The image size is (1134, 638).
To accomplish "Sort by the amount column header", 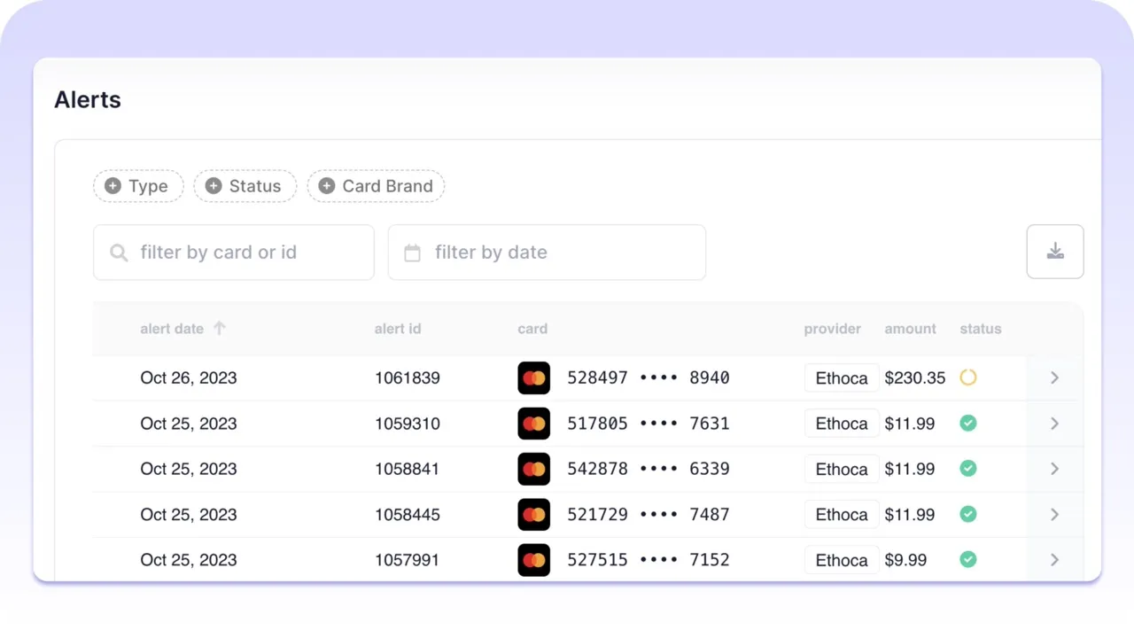I will point(910,329).
